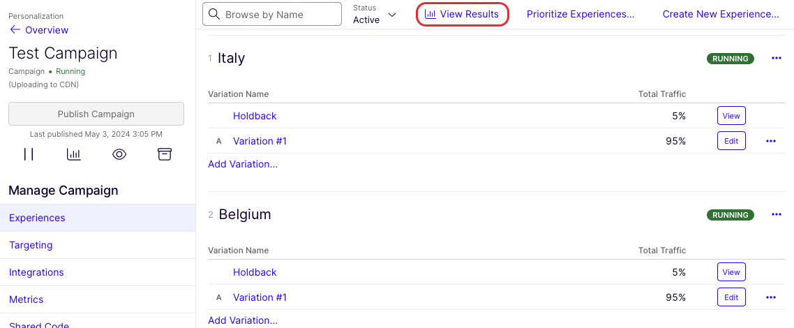Pause the campaign with the pause icon

tap(29, 154)
